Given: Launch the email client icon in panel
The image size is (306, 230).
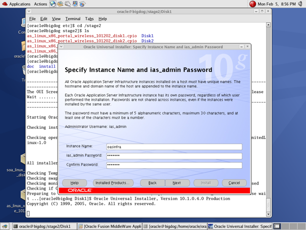Looking at the screenshot, I should click(60, 4).
